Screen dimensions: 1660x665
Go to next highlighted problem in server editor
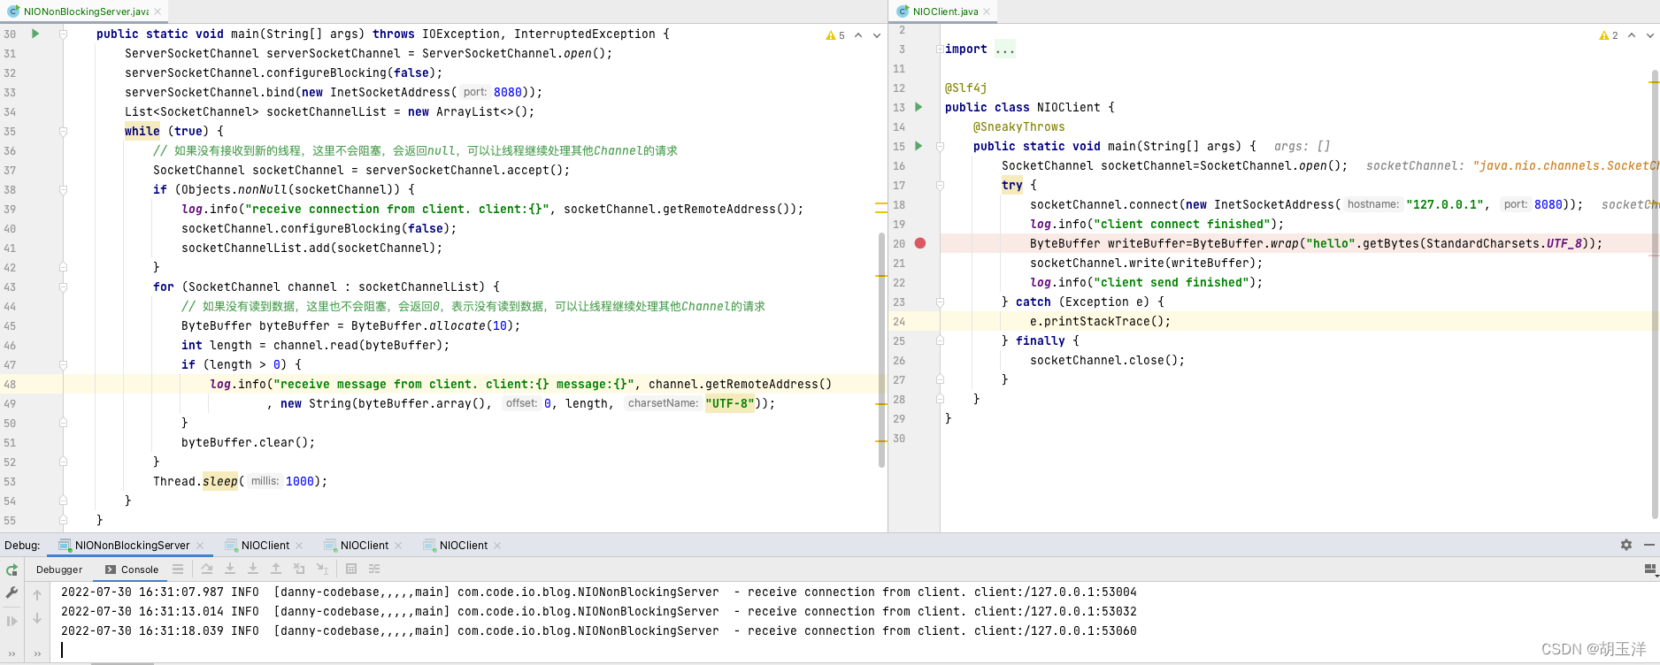click(877, 35)
